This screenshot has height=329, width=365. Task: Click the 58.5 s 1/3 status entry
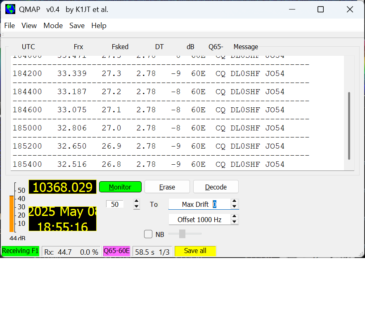(152, 252)
